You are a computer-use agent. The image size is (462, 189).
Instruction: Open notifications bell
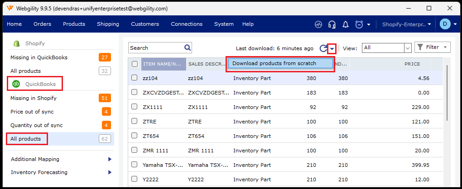tap(345, 24)
